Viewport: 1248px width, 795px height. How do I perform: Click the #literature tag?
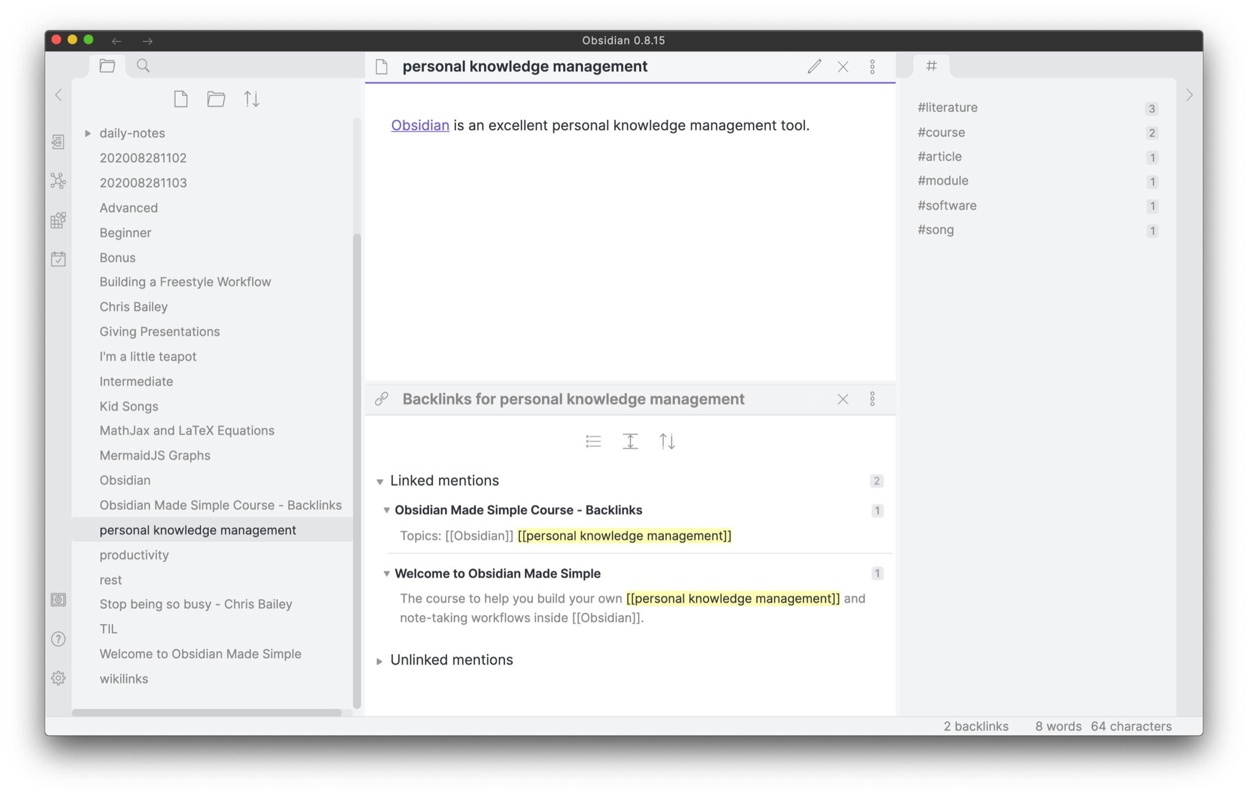[x=947, y=107]
